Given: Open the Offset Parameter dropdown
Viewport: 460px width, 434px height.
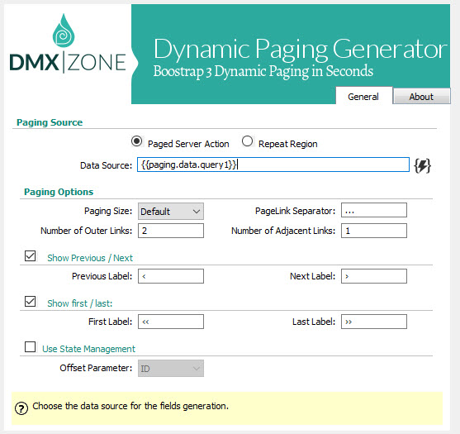Looking at the screenshot, I should (x=171, y=368).
